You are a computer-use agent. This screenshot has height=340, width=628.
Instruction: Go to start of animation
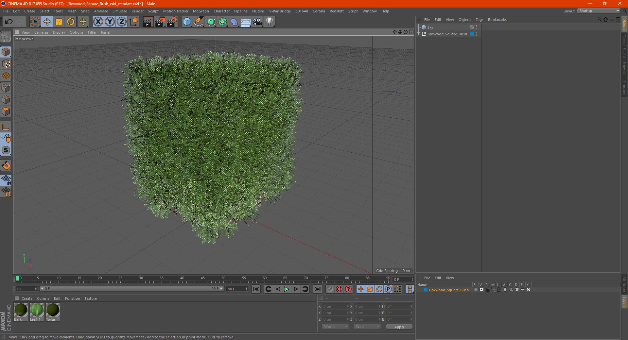click(x=256, y=289)
